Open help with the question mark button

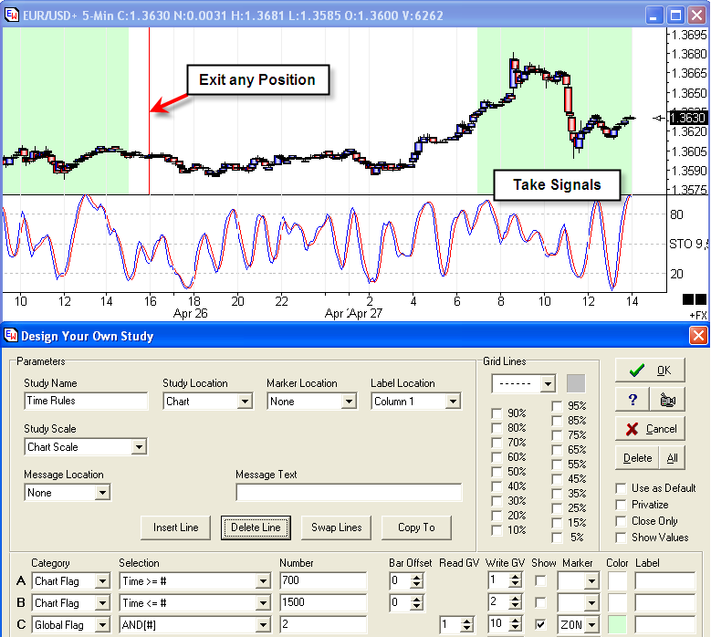(x=633, y=400)
